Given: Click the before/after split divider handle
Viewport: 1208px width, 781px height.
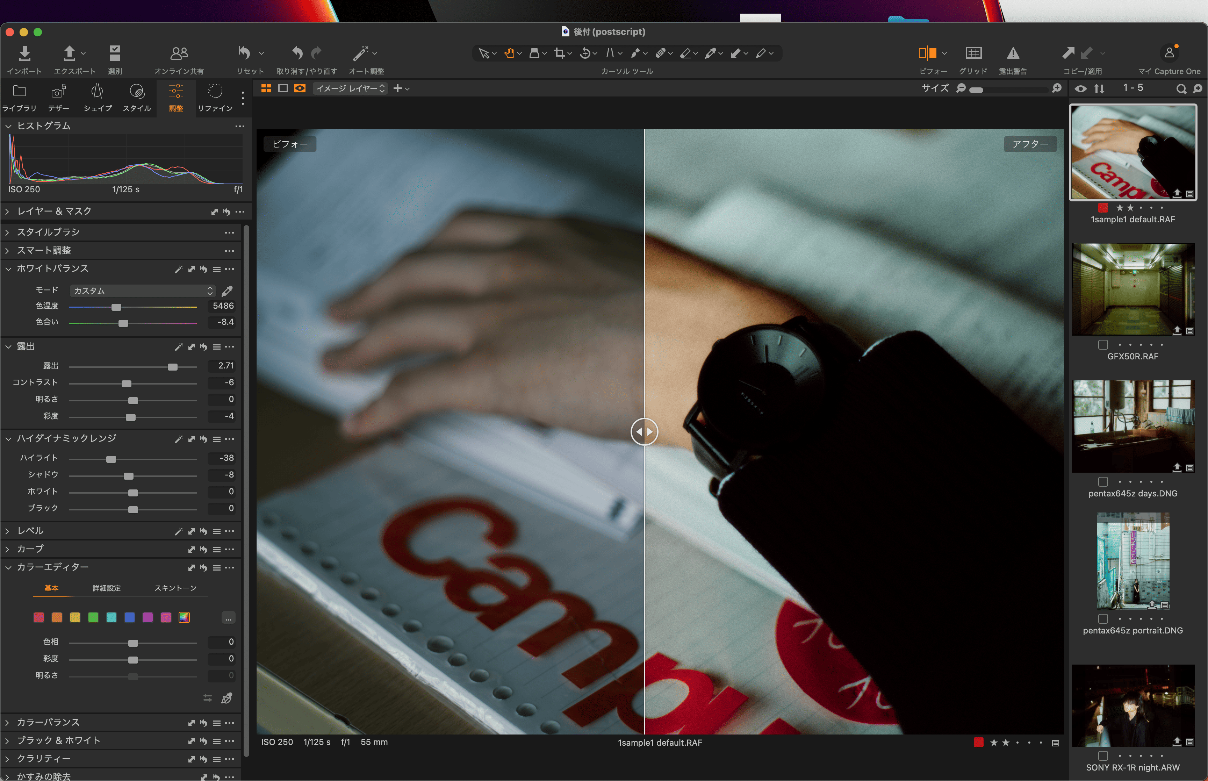Looking at the screenshot, I should click(x=644, y=432).
